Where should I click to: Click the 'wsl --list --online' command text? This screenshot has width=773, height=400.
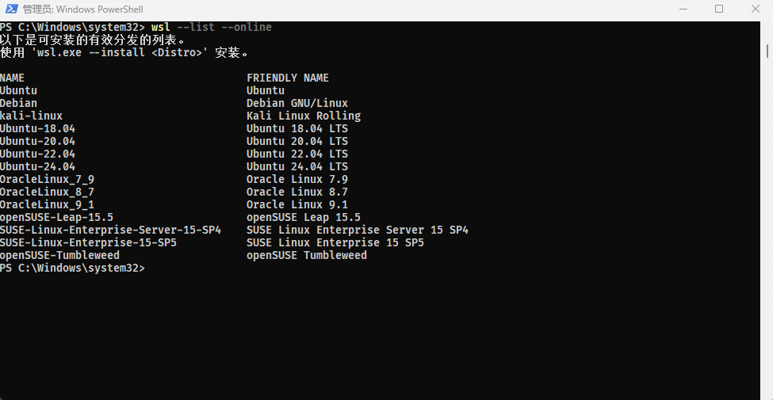[211, 28]
